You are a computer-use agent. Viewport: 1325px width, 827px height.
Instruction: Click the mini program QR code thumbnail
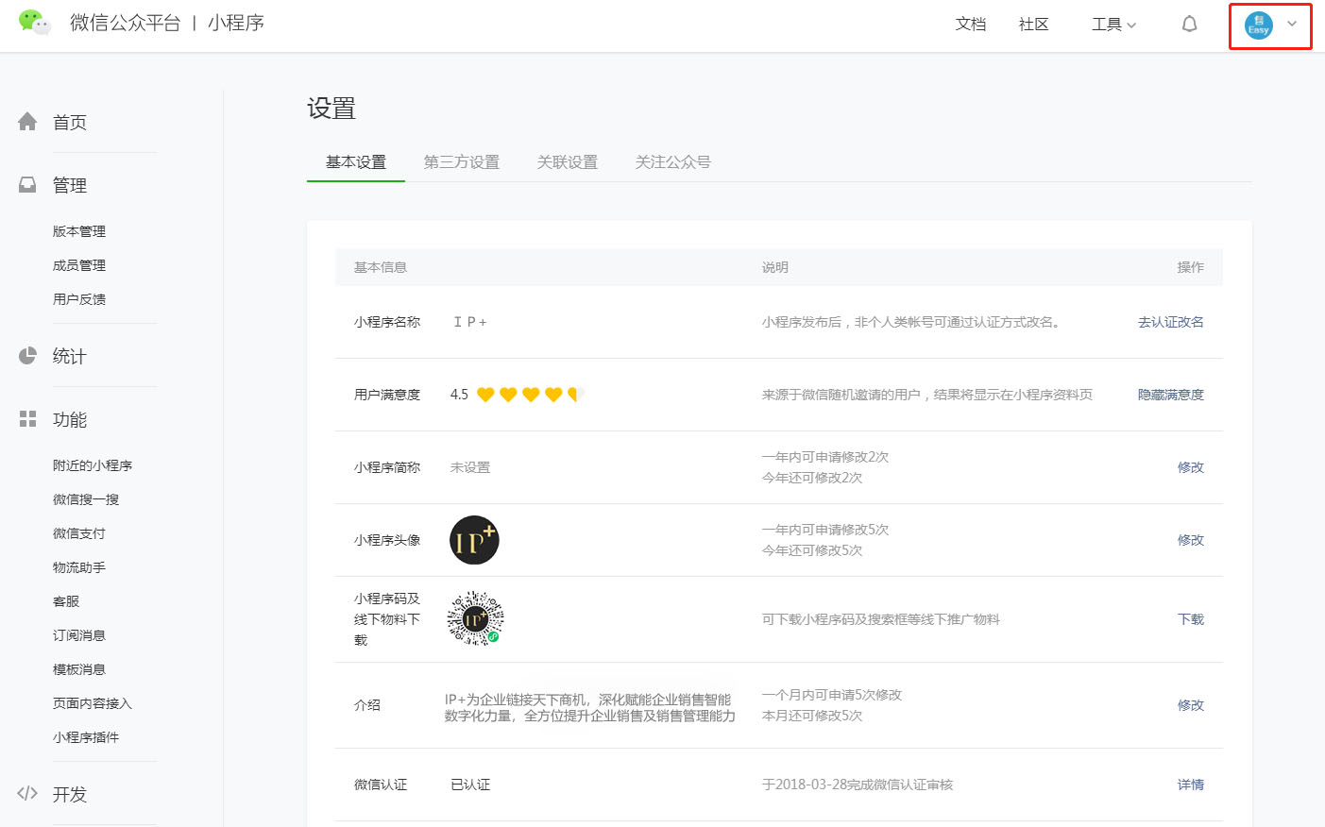click(475, 619)
